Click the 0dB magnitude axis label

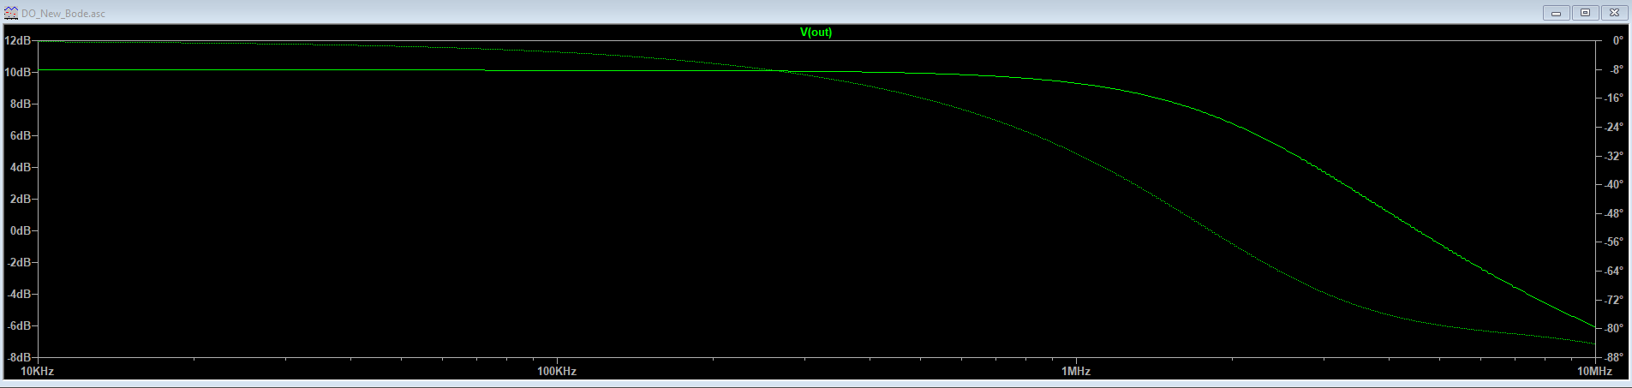click(21, 231)
